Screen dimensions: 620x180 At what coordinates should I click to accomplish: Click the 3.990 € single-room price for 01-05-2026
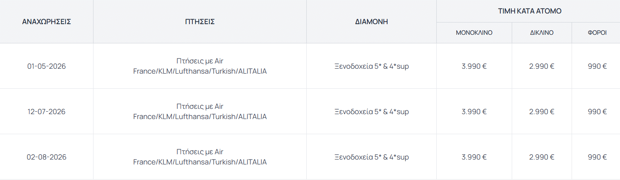[x=474, y=66]
